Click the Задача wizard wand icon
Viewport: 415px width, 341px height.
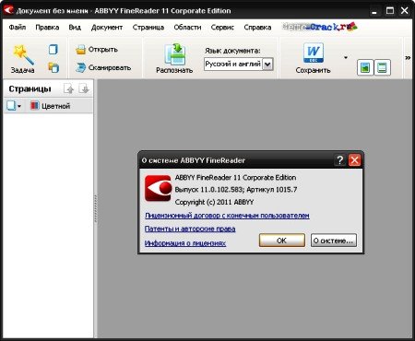point(22,54)
